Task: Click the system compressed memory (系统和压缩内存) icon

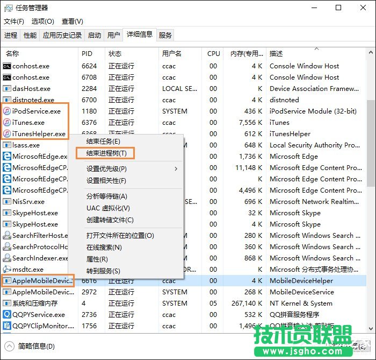Action: (x=6, y=303)
